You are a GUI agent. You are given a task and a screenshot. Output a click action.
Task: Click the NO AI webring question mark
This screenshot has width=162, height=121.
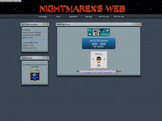[103, 31]
